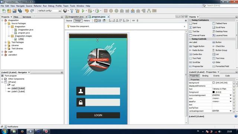Select the Combo Box palette item
This screenshot has width=238, height=134.
tap(196, 54)
